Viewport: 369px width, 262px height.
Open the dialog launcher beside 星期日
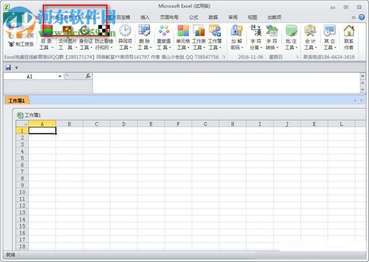(297, 57)
